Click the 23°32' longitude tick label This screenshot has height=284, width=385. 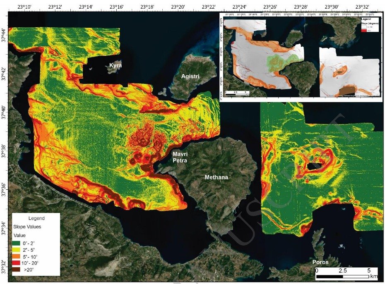pyautogui.click(x=363, y=7)
